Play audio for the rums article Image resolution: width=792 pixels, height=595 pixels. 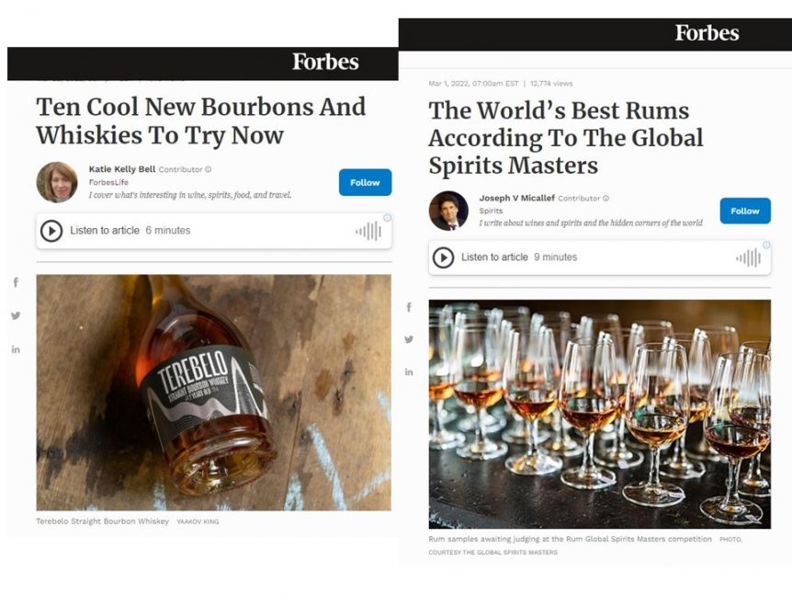[443, 257]
